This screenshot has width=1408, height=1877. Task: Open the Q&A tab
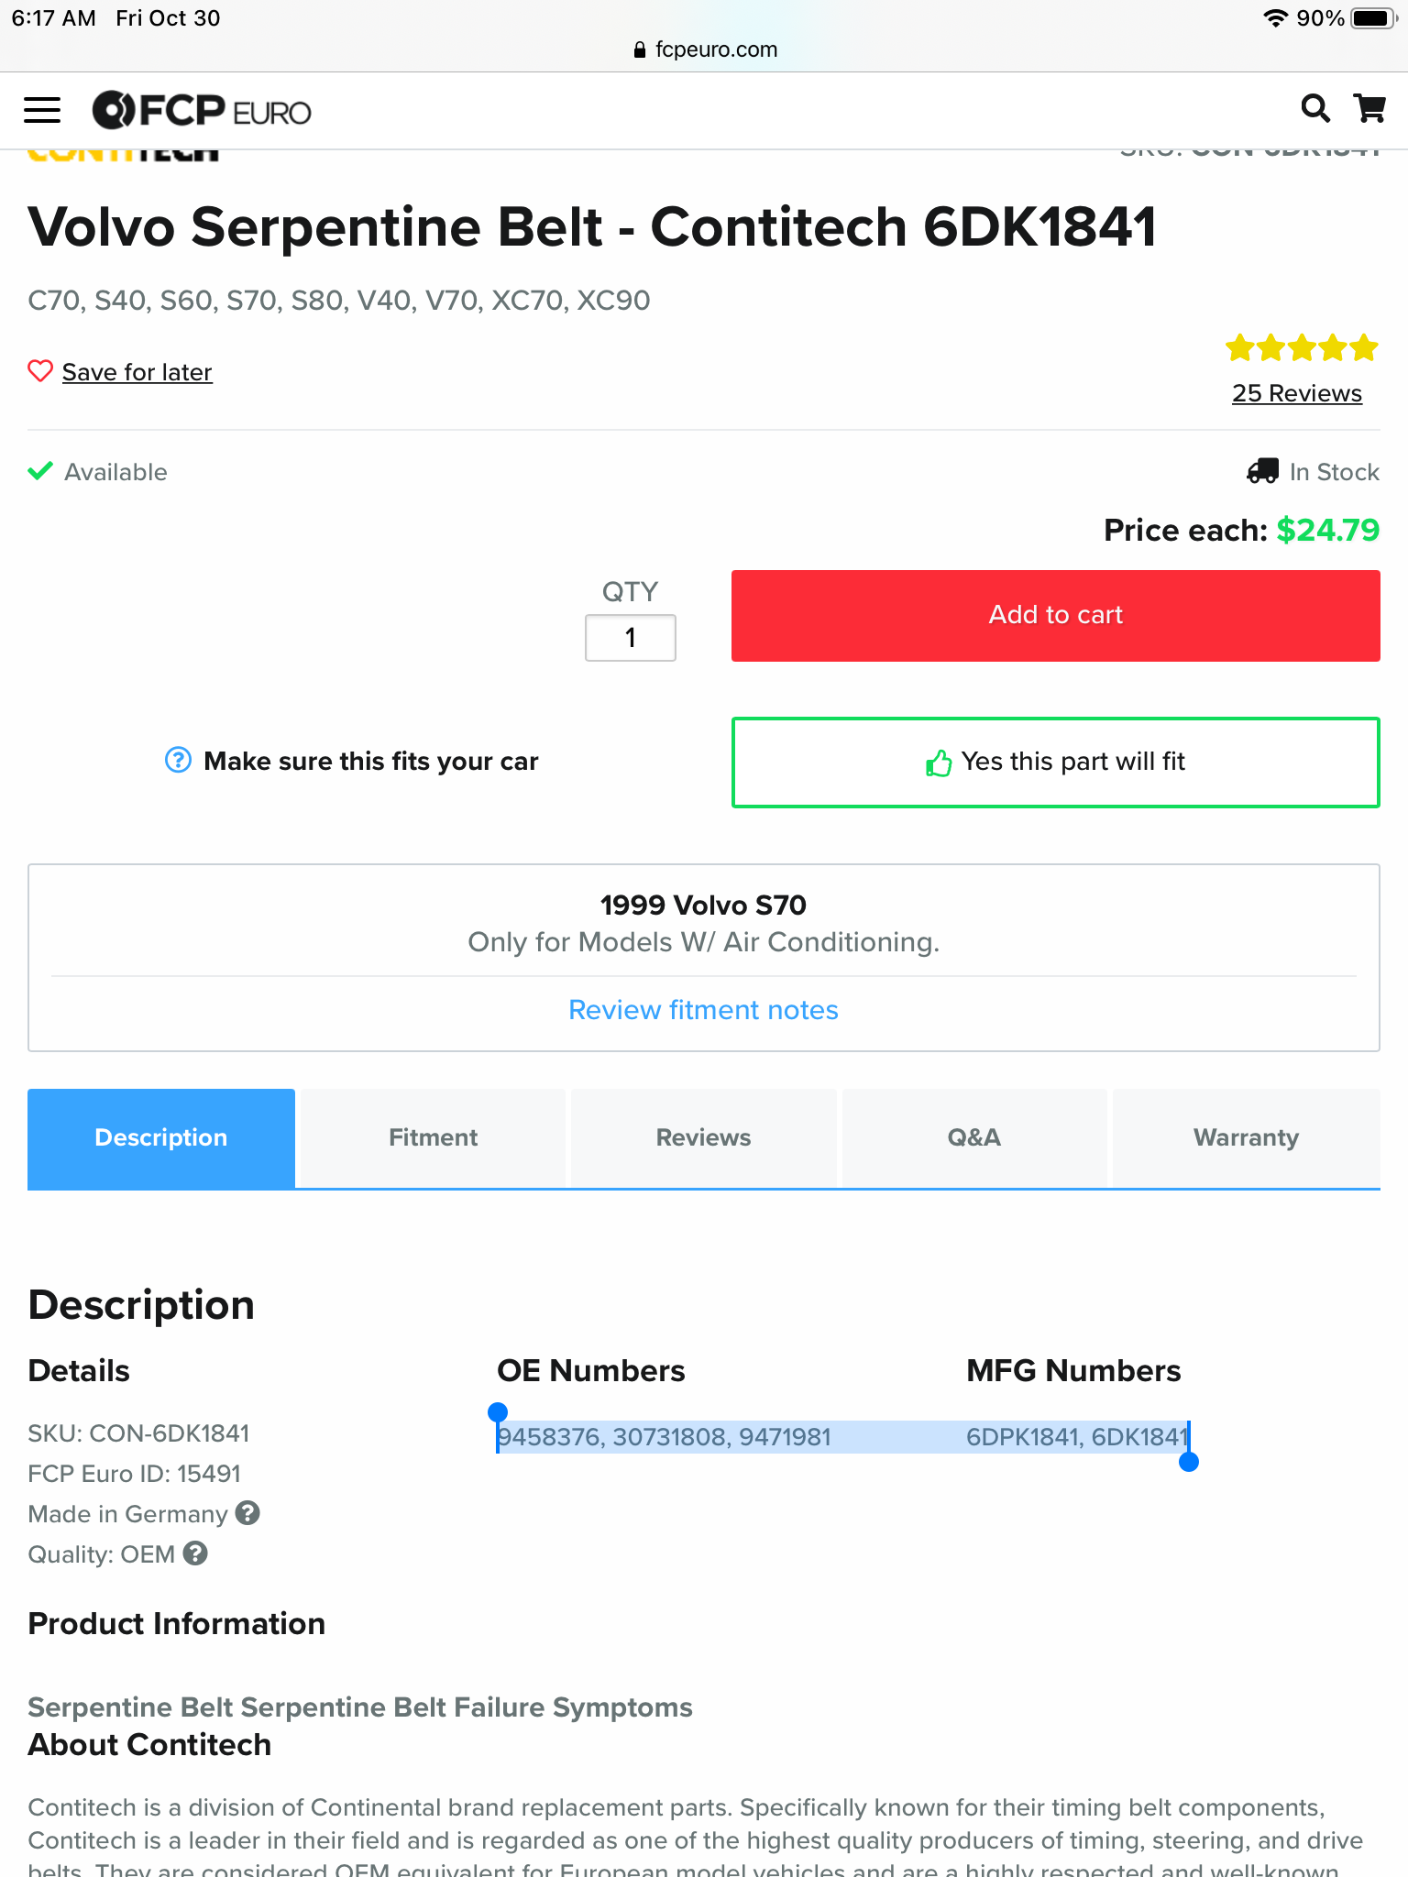click(x=973, y=1137)
